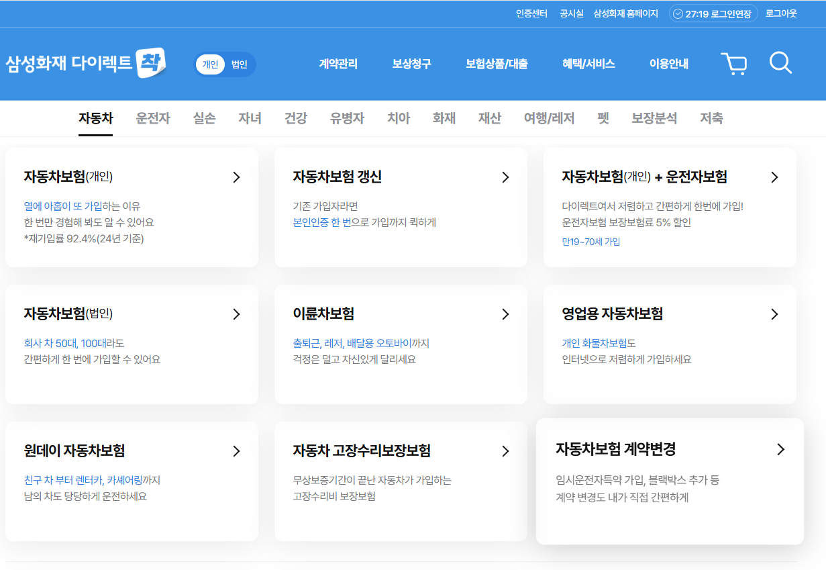Viewport: 826px width, 570px height.
Task: Select the 건강 tab
Action: (295, 119)
